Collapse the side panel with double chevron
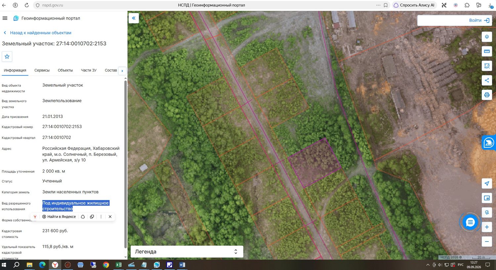Image resolution: width=496 pixels, height=270 pixels. [134, 18]
